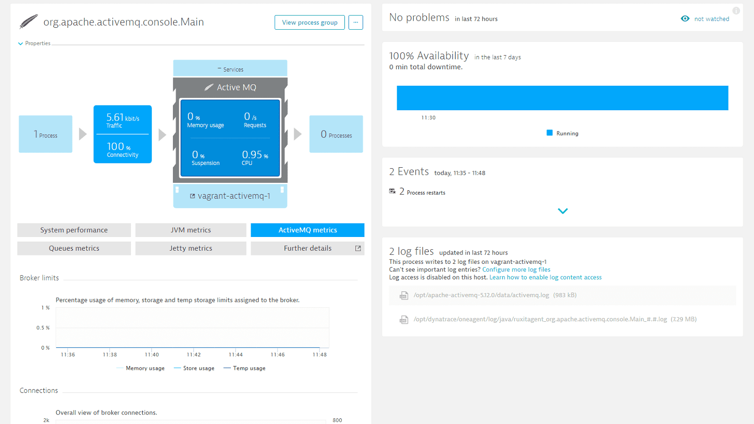Click the blue availability bar chart
The width and height of the screenshot is (754, 424).
[562, 98]
